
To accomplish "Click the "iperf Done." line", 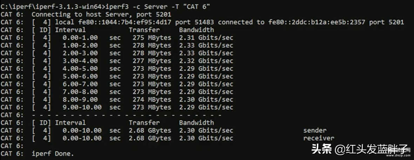I will point(53,154).
